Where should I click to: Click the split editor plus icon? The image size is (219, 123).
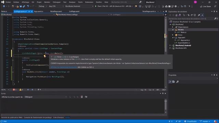coord(166,14)
